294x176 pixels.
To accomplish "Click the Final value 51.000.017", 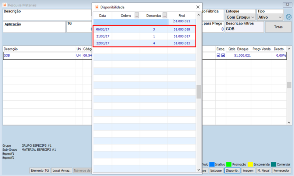I will tap(182, 36).
